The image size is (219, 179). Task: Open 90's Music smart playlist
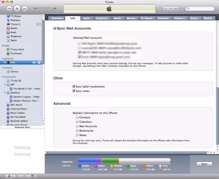pyautogui.click(x=17, y=105)
